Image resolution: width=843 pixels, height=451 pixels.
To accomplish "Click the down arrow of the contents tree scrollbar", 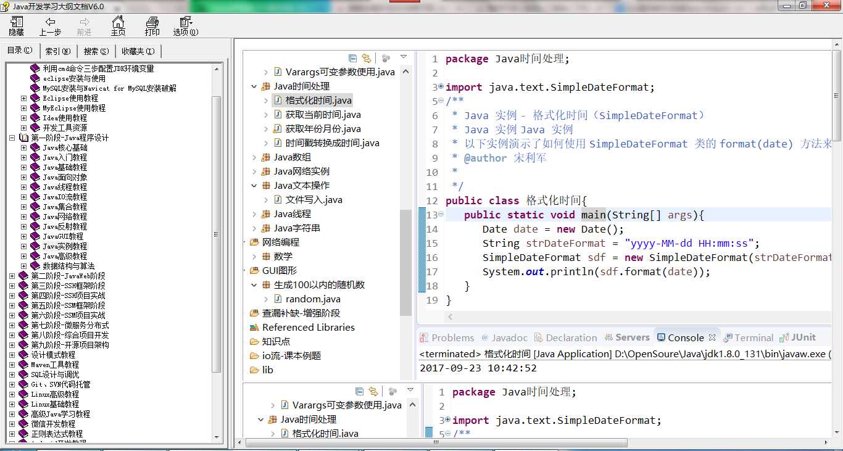I will point(217,438).
